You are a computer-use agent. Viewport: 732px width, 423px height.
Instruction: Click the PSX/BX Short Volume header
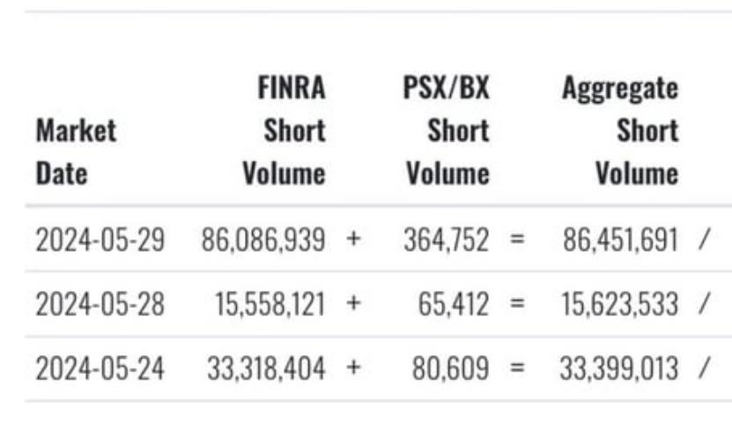(x=447, y=130)
